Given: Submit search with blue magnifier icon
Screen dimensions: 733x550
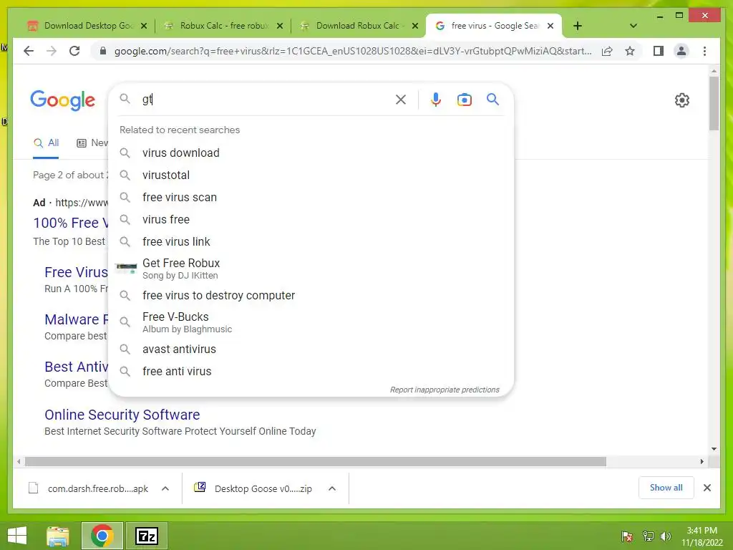Looking at the screenshot, I should 492,99.
